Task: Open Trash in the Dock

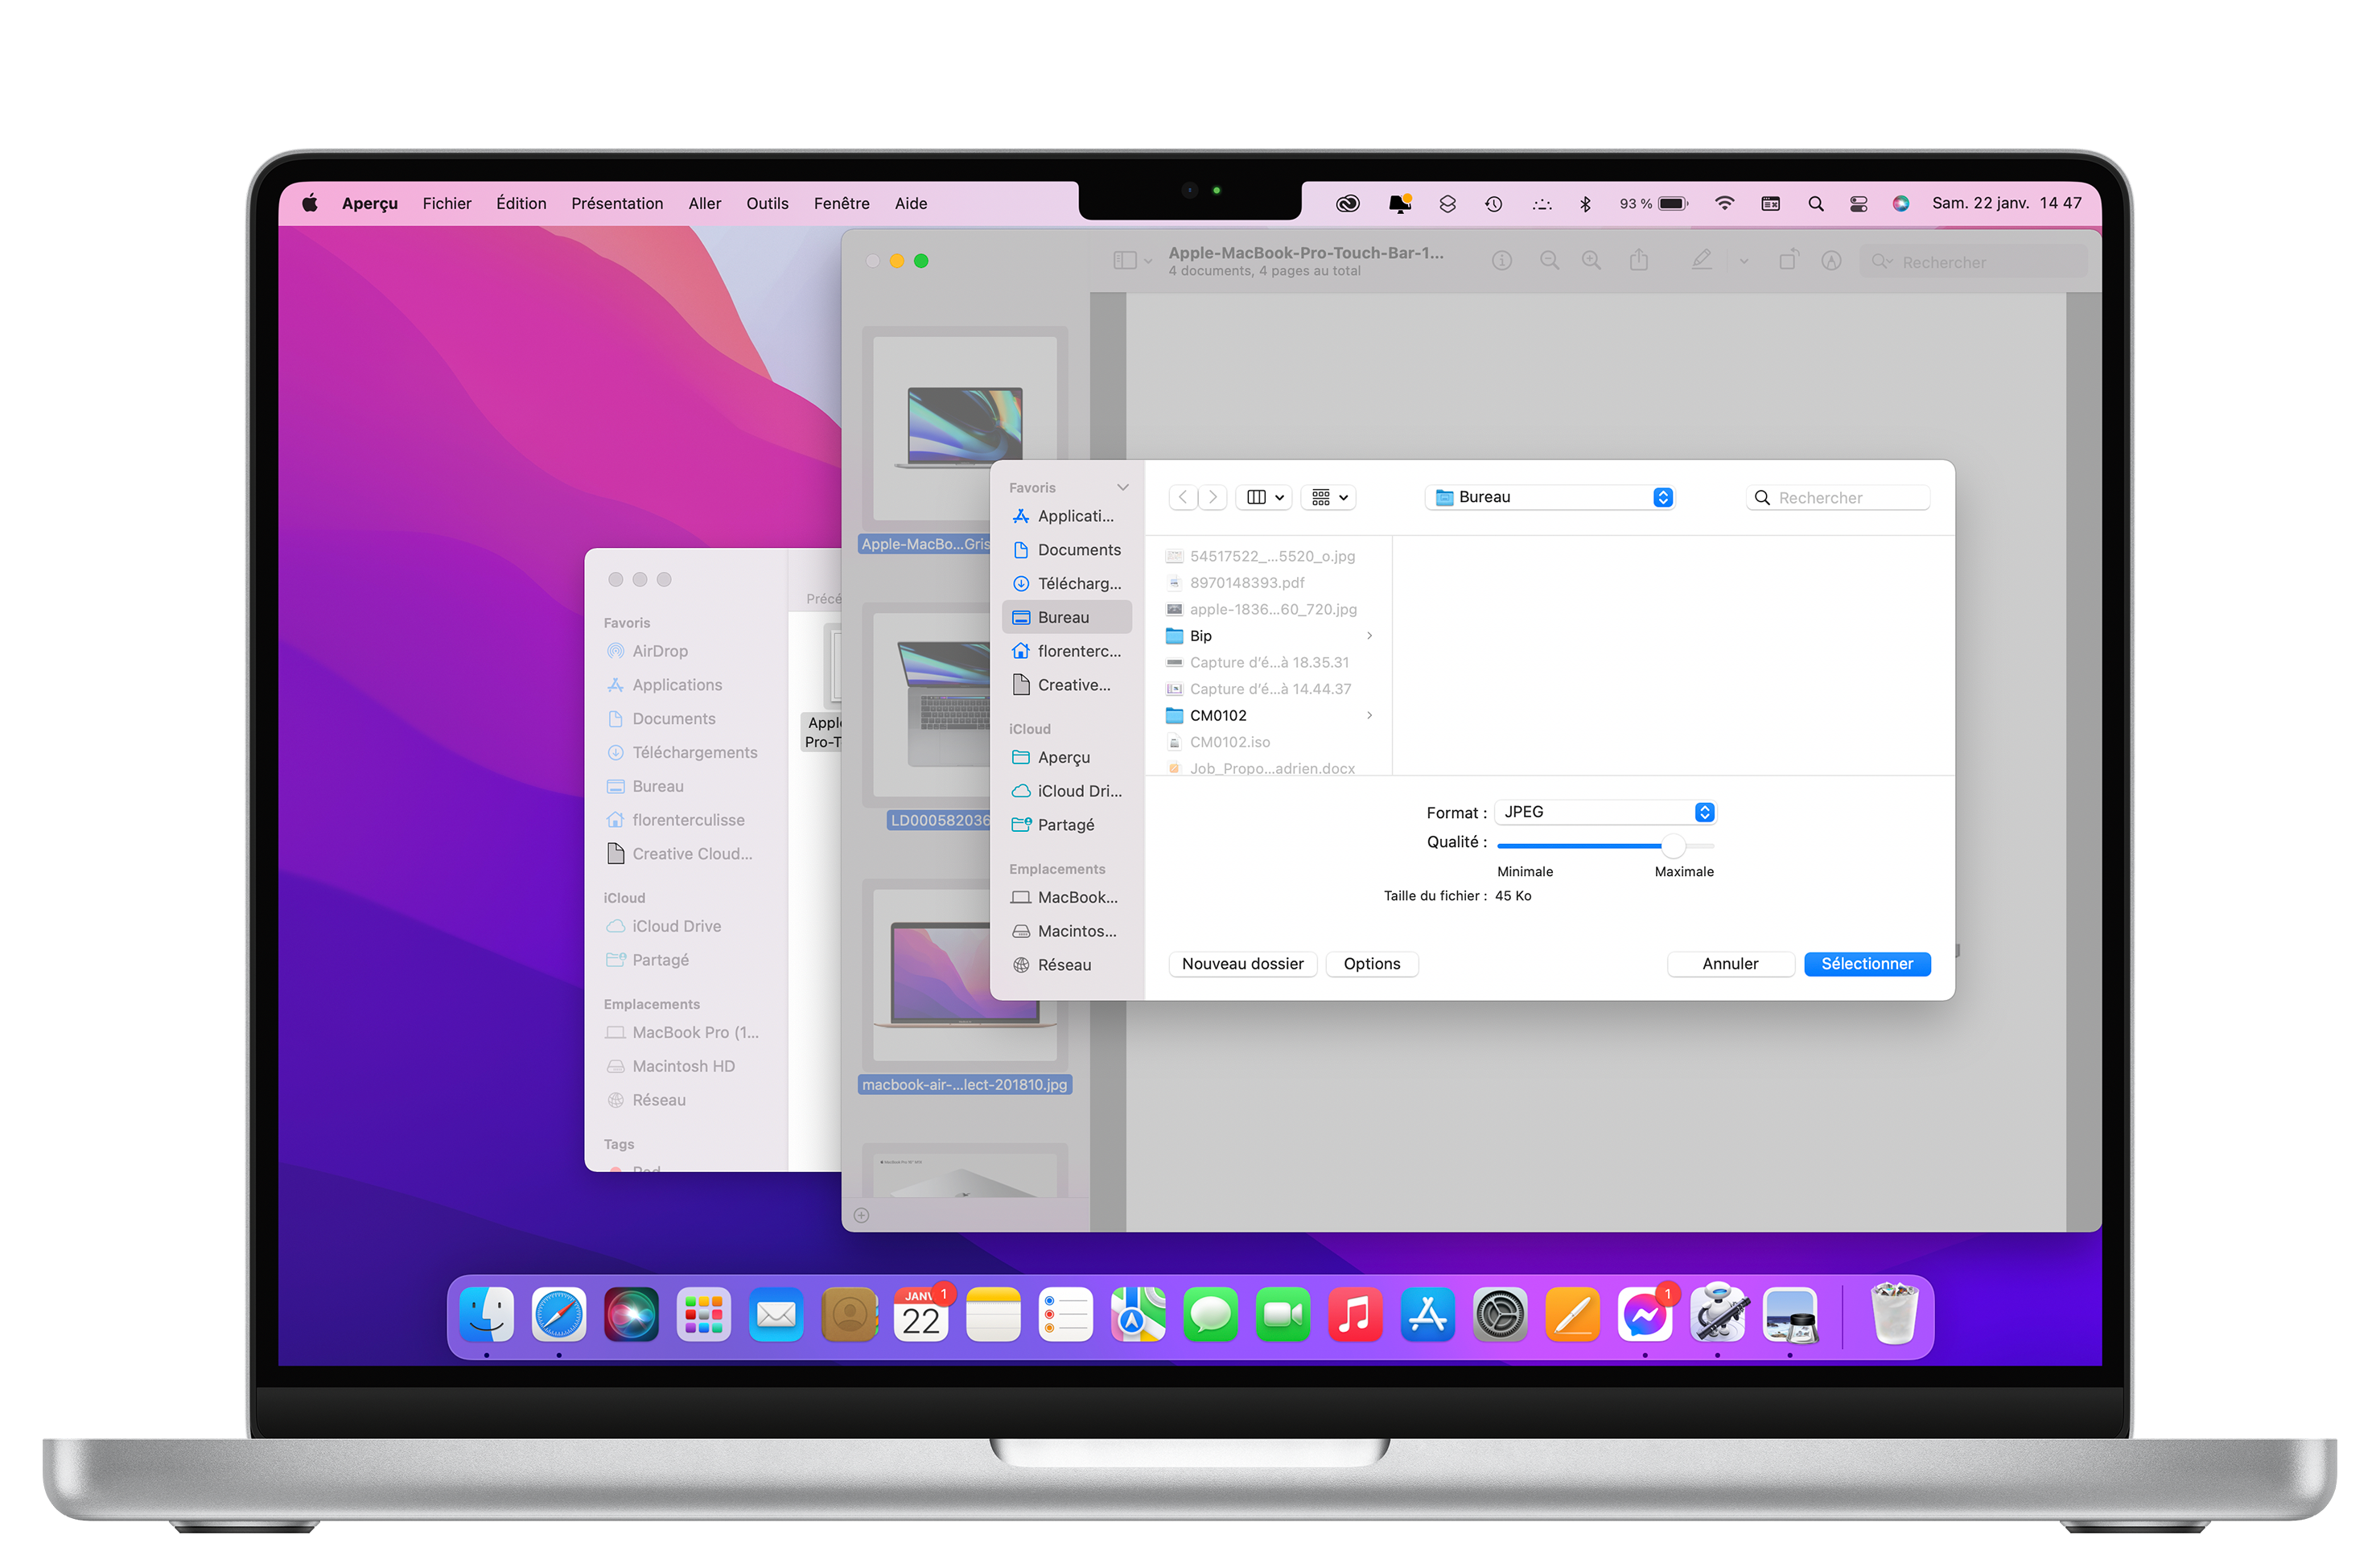Action: (1894, 1315)
